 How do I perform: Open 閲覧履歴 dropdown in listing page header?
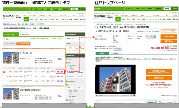point(66,9)
